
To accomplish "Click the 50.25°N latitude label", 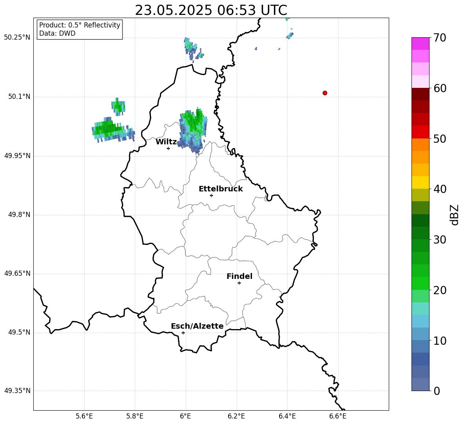I will 17,38.
